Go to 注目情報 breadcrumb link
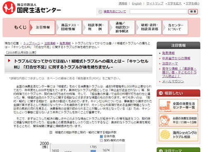Viewport: 203px width, 152px height. click(x=50, y=43)
